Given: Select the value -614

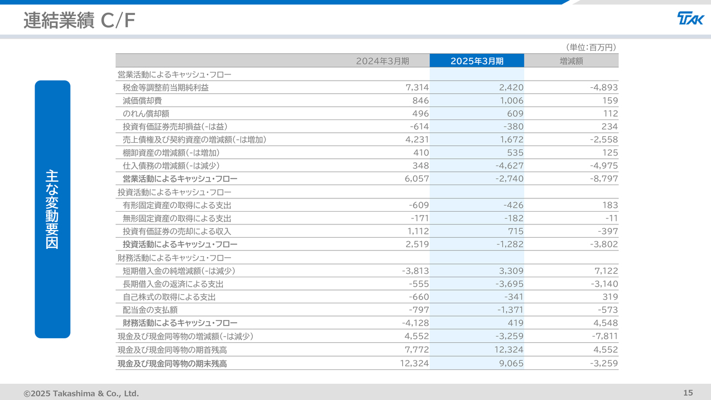Looking at the screenshot, I should (419, 127).
